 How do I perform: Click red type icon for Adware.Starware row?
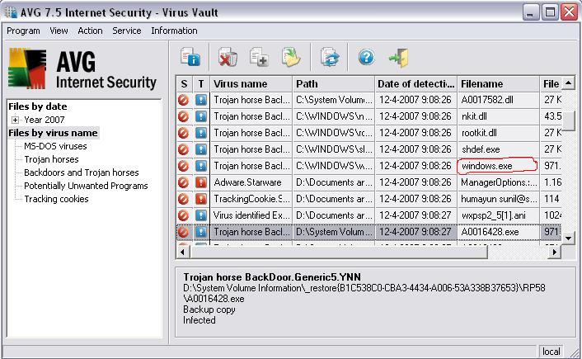coord(201,182)
